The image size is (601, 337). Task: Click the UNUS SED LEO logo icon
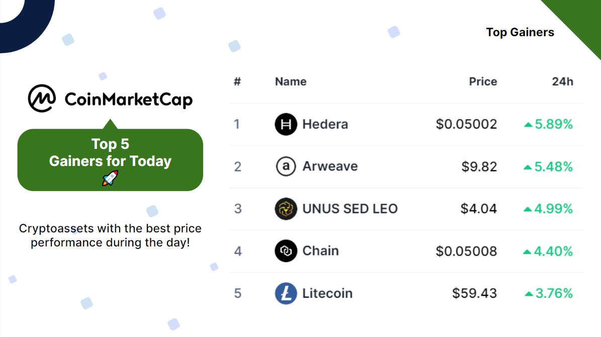286,209
